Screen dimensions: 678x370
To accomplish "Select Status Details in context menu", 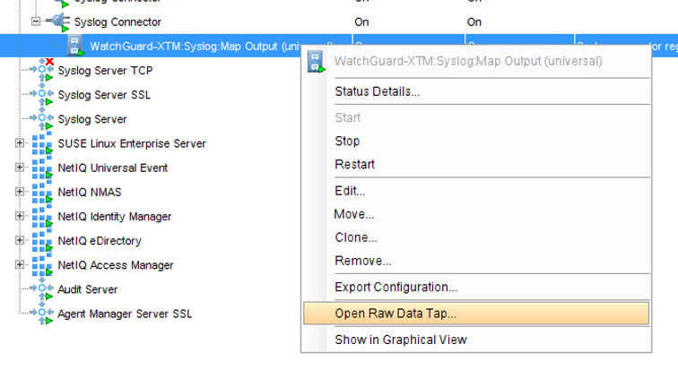I will coord(377,91).
